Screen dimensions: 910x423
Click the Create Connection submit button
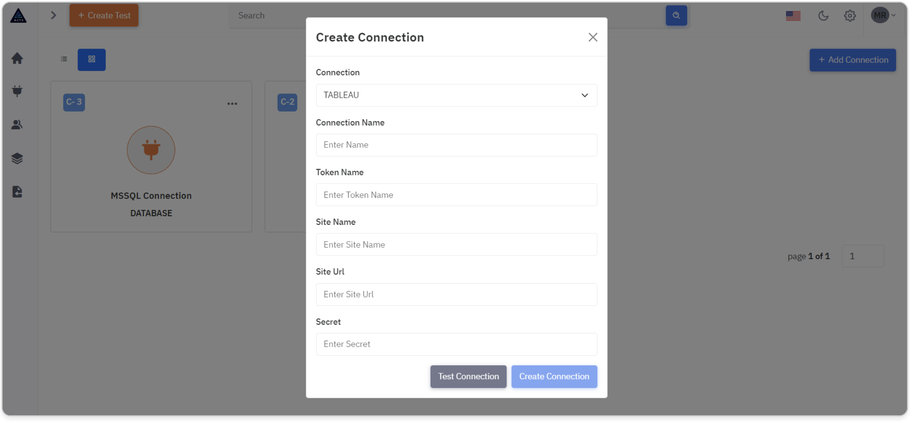554,377
